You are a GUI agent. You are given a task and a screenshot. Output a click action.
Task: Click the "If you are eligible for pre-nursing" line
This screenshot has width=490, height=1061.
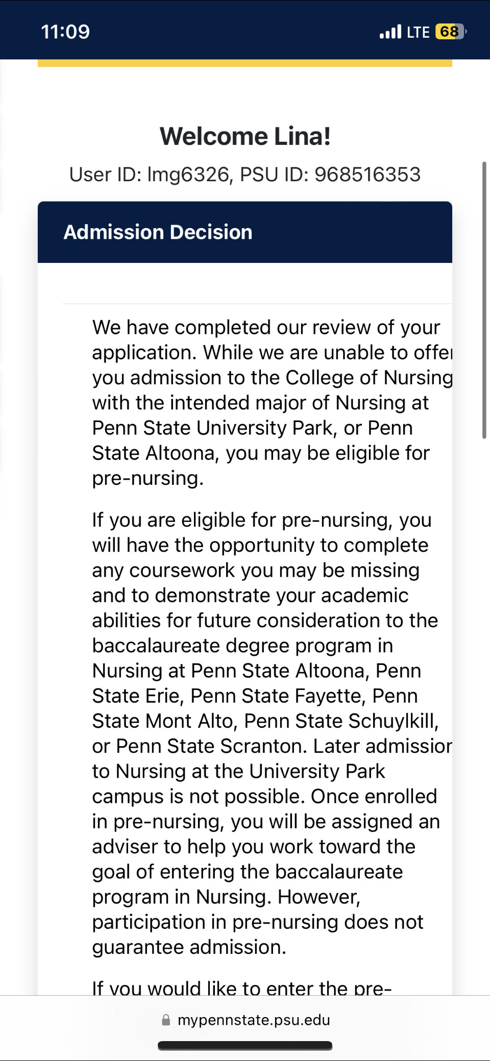tap(261, 520)
